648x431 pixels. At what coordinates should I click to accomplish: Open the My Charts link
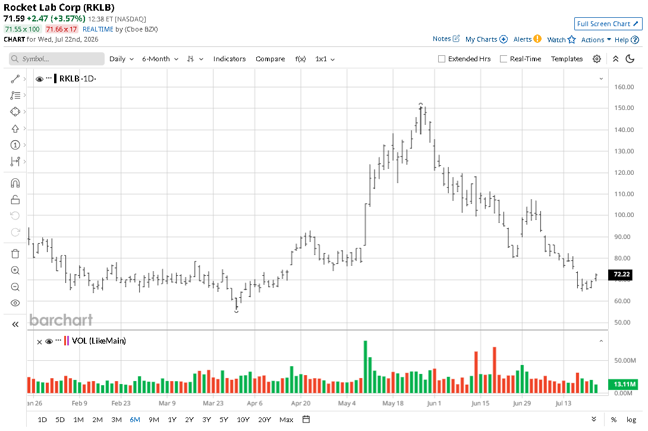pos(481,39)
